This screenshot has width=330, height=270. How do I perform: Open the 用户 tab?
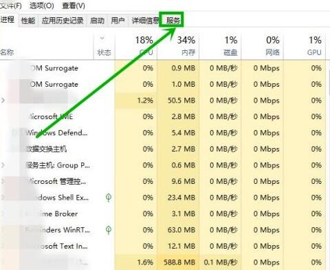pos(118,21)
